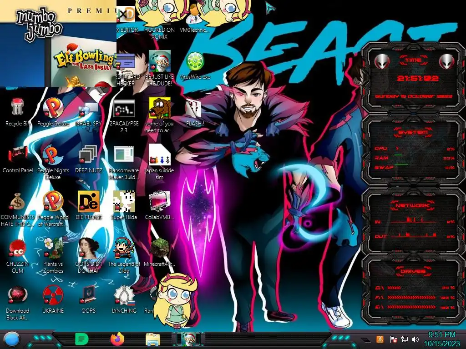Open File Explorer from the taskbar

pos(153,339)
